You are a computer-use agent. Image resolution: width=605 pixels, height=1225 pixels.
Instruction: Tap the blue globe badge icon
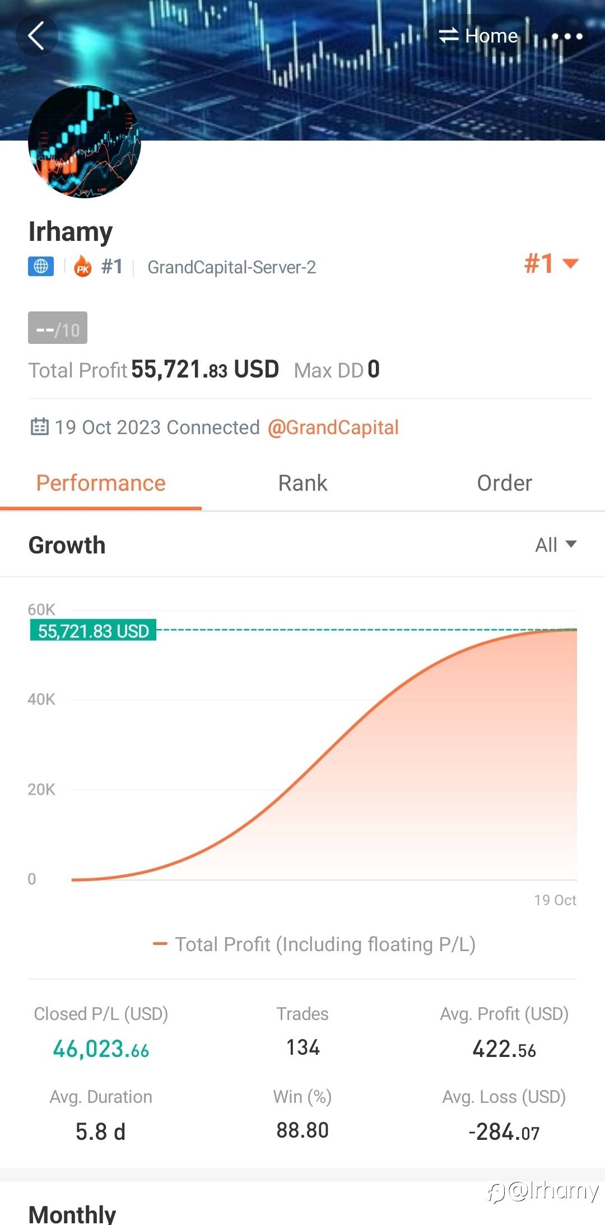click(41, 267)
